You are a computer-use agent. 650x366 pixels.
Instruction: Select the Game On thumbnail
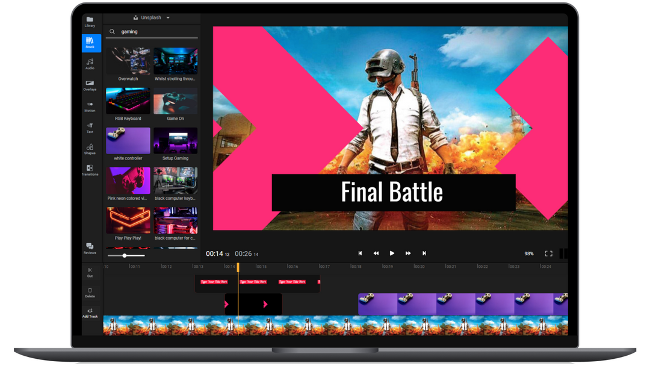(x=175, y=101)
